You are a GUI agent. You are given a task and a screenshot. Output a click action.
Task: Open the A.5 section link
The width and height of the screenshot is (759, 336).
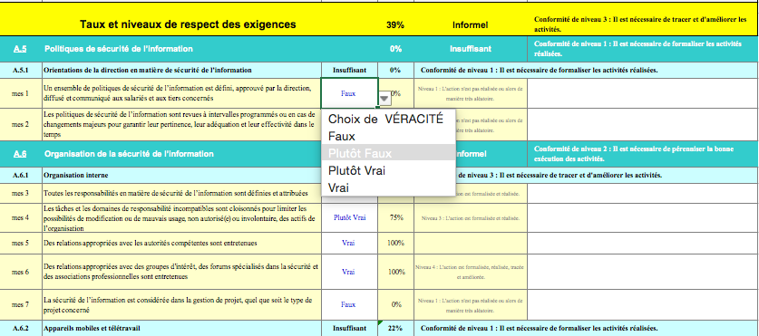click(x=20, y=49)
